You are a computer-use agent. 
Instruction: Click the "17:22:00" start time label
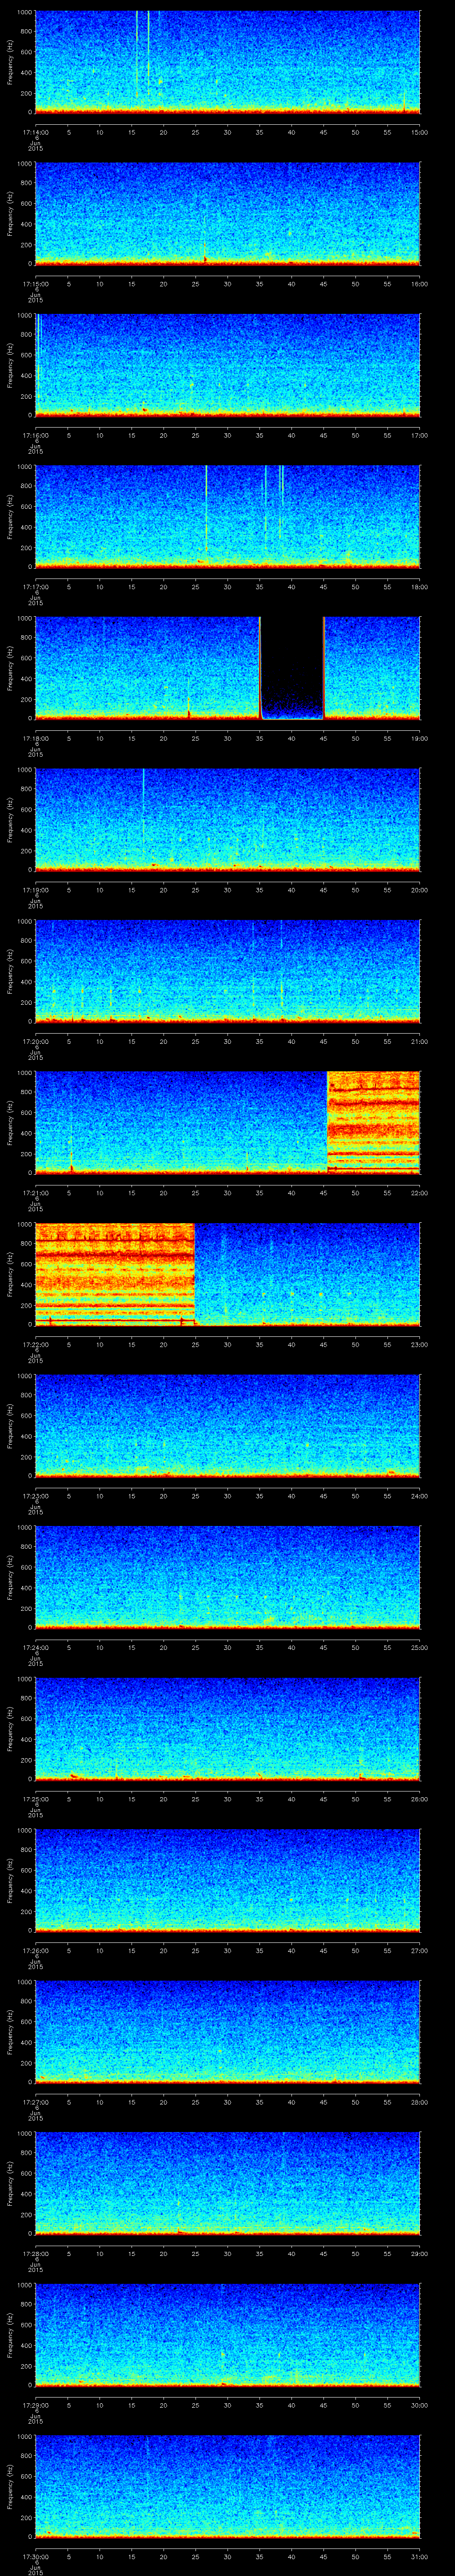click(x=35, y=1344)
